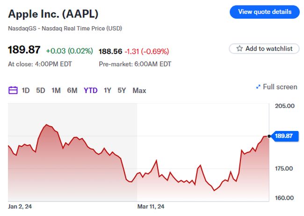
Task: Select the 5D time range
Action: click(41, 90)
